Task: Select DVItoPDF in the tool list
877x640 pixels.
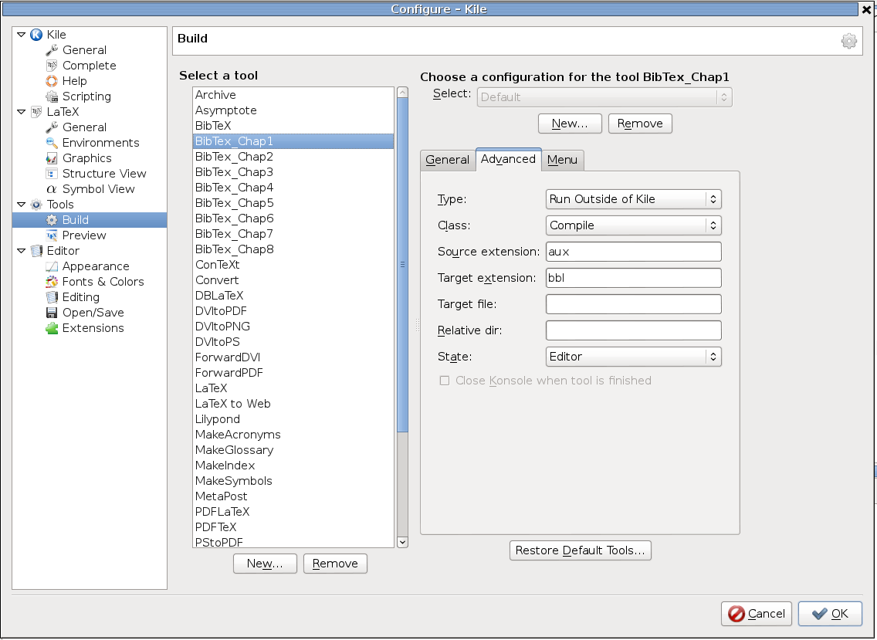Action: click(293, 311)
